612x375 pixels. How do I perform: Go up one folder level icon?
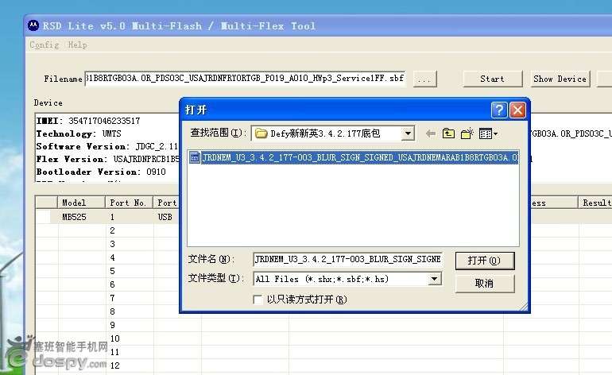pos(449,133)
